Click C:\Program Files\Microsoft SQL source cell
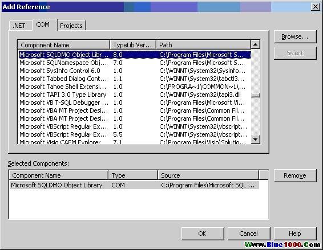 tap(208, 185)
